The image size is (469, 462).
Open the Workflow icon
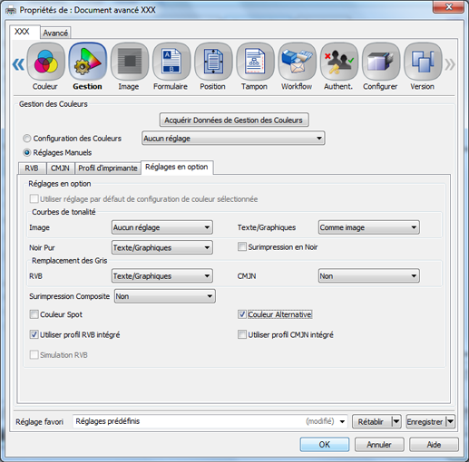(298, 62)
